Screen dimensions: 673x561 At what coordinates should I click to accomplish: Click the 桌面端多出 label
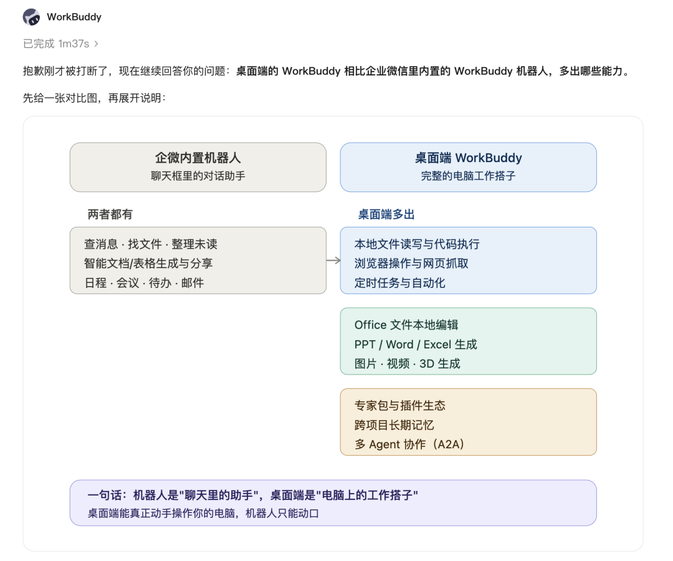point(386,214)
